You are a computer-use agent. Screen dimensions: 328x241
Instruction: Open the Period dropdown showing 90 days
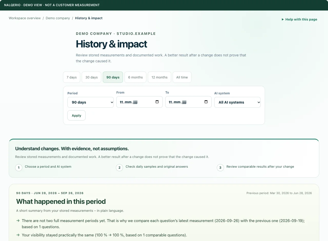tap(90, 102)
